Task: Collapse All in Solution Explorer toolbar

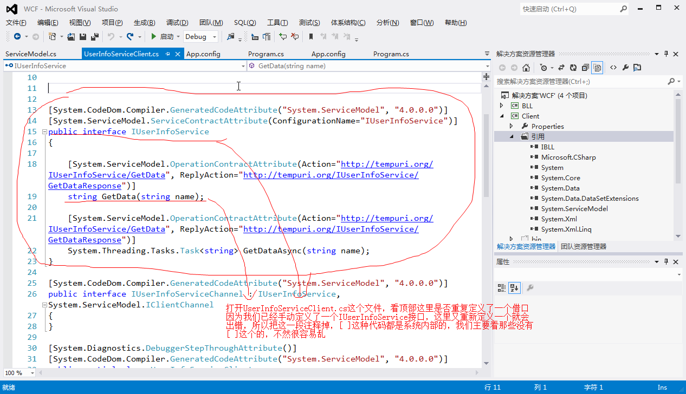Action: coord(585,68)
